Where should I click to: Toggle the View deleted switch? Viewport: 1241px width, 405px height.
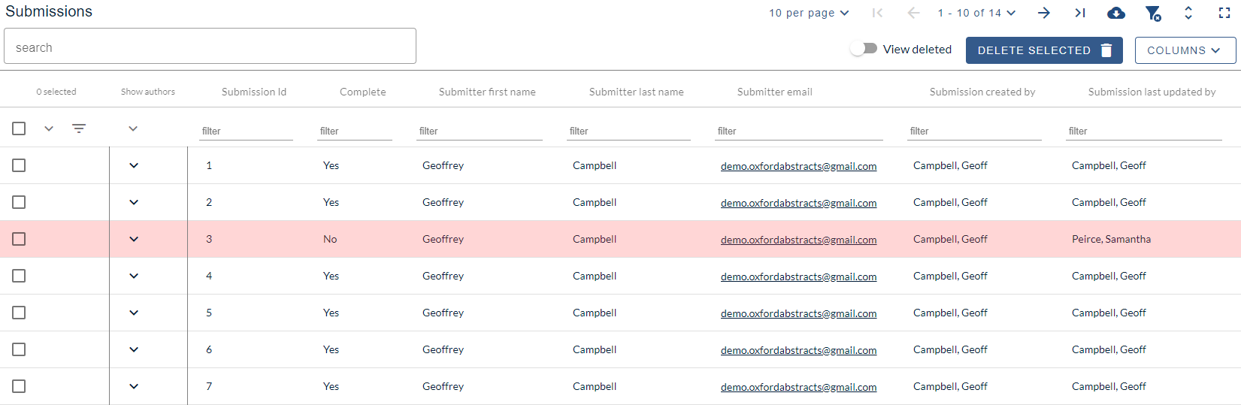(864, 49)
